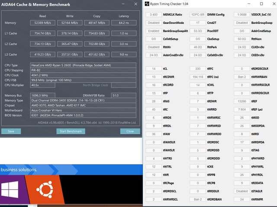Viewport: 277px width, 207px height.
Task: Click the GearDownMode Disabled field
Action: 154,23
